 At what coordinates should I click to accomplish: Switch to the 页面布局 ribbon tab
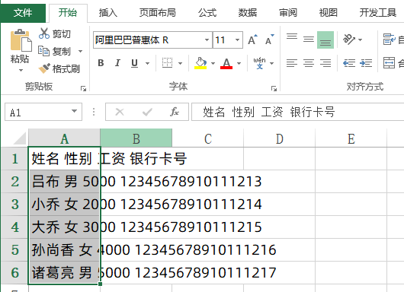click(158, 12)
